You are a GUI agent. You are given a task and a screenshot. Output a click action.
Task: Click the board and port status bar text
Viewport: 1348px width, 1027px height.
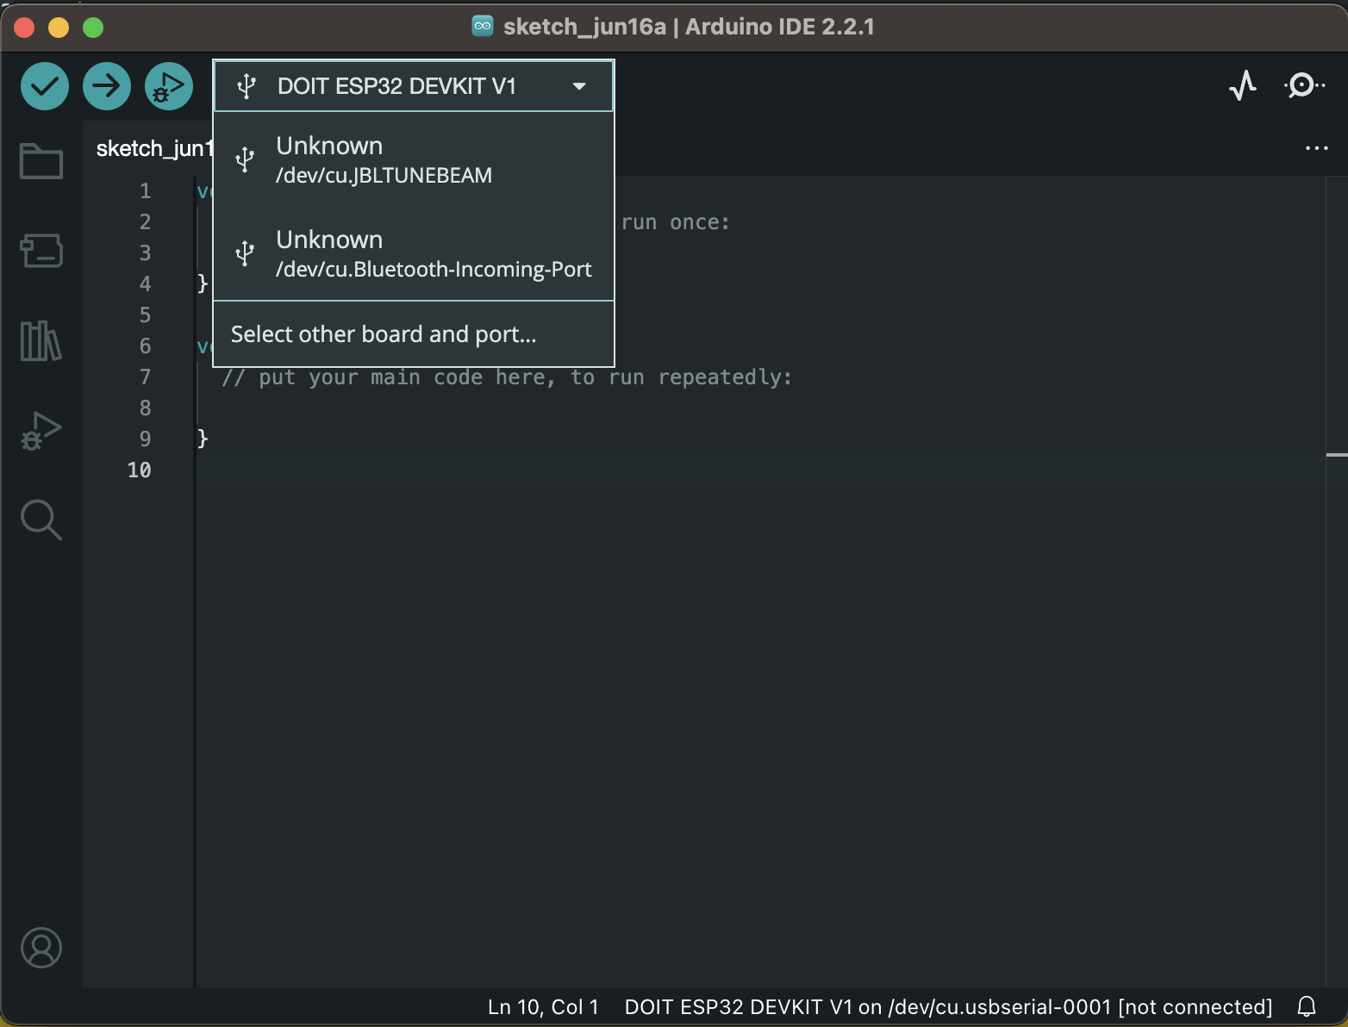(x=948, y=1006)
